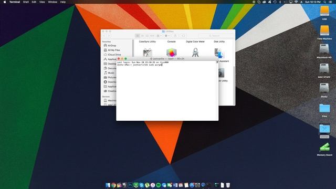Open the Window menu

pos(52,2)
